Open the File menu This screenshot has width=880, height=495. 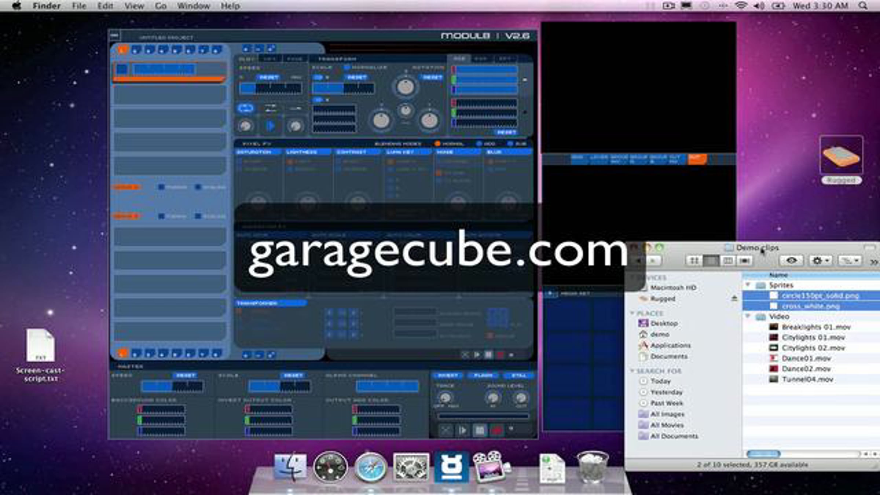[79, 6]
